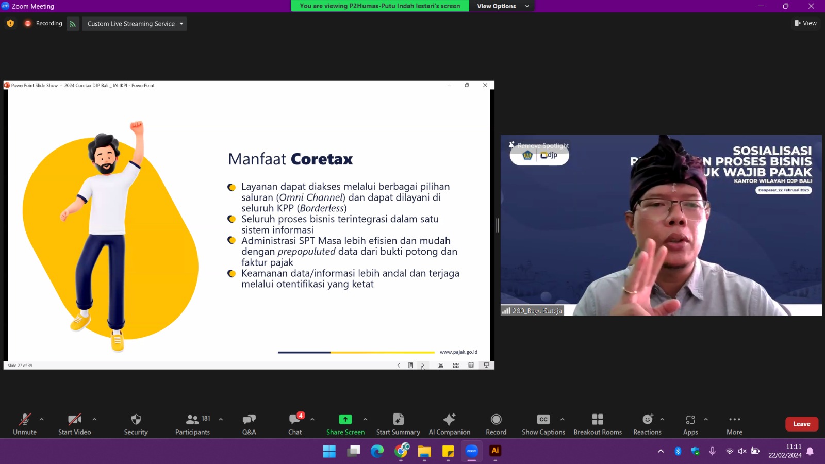
Task: Start Video from the meeting toolbar
Action: [74, 424]
